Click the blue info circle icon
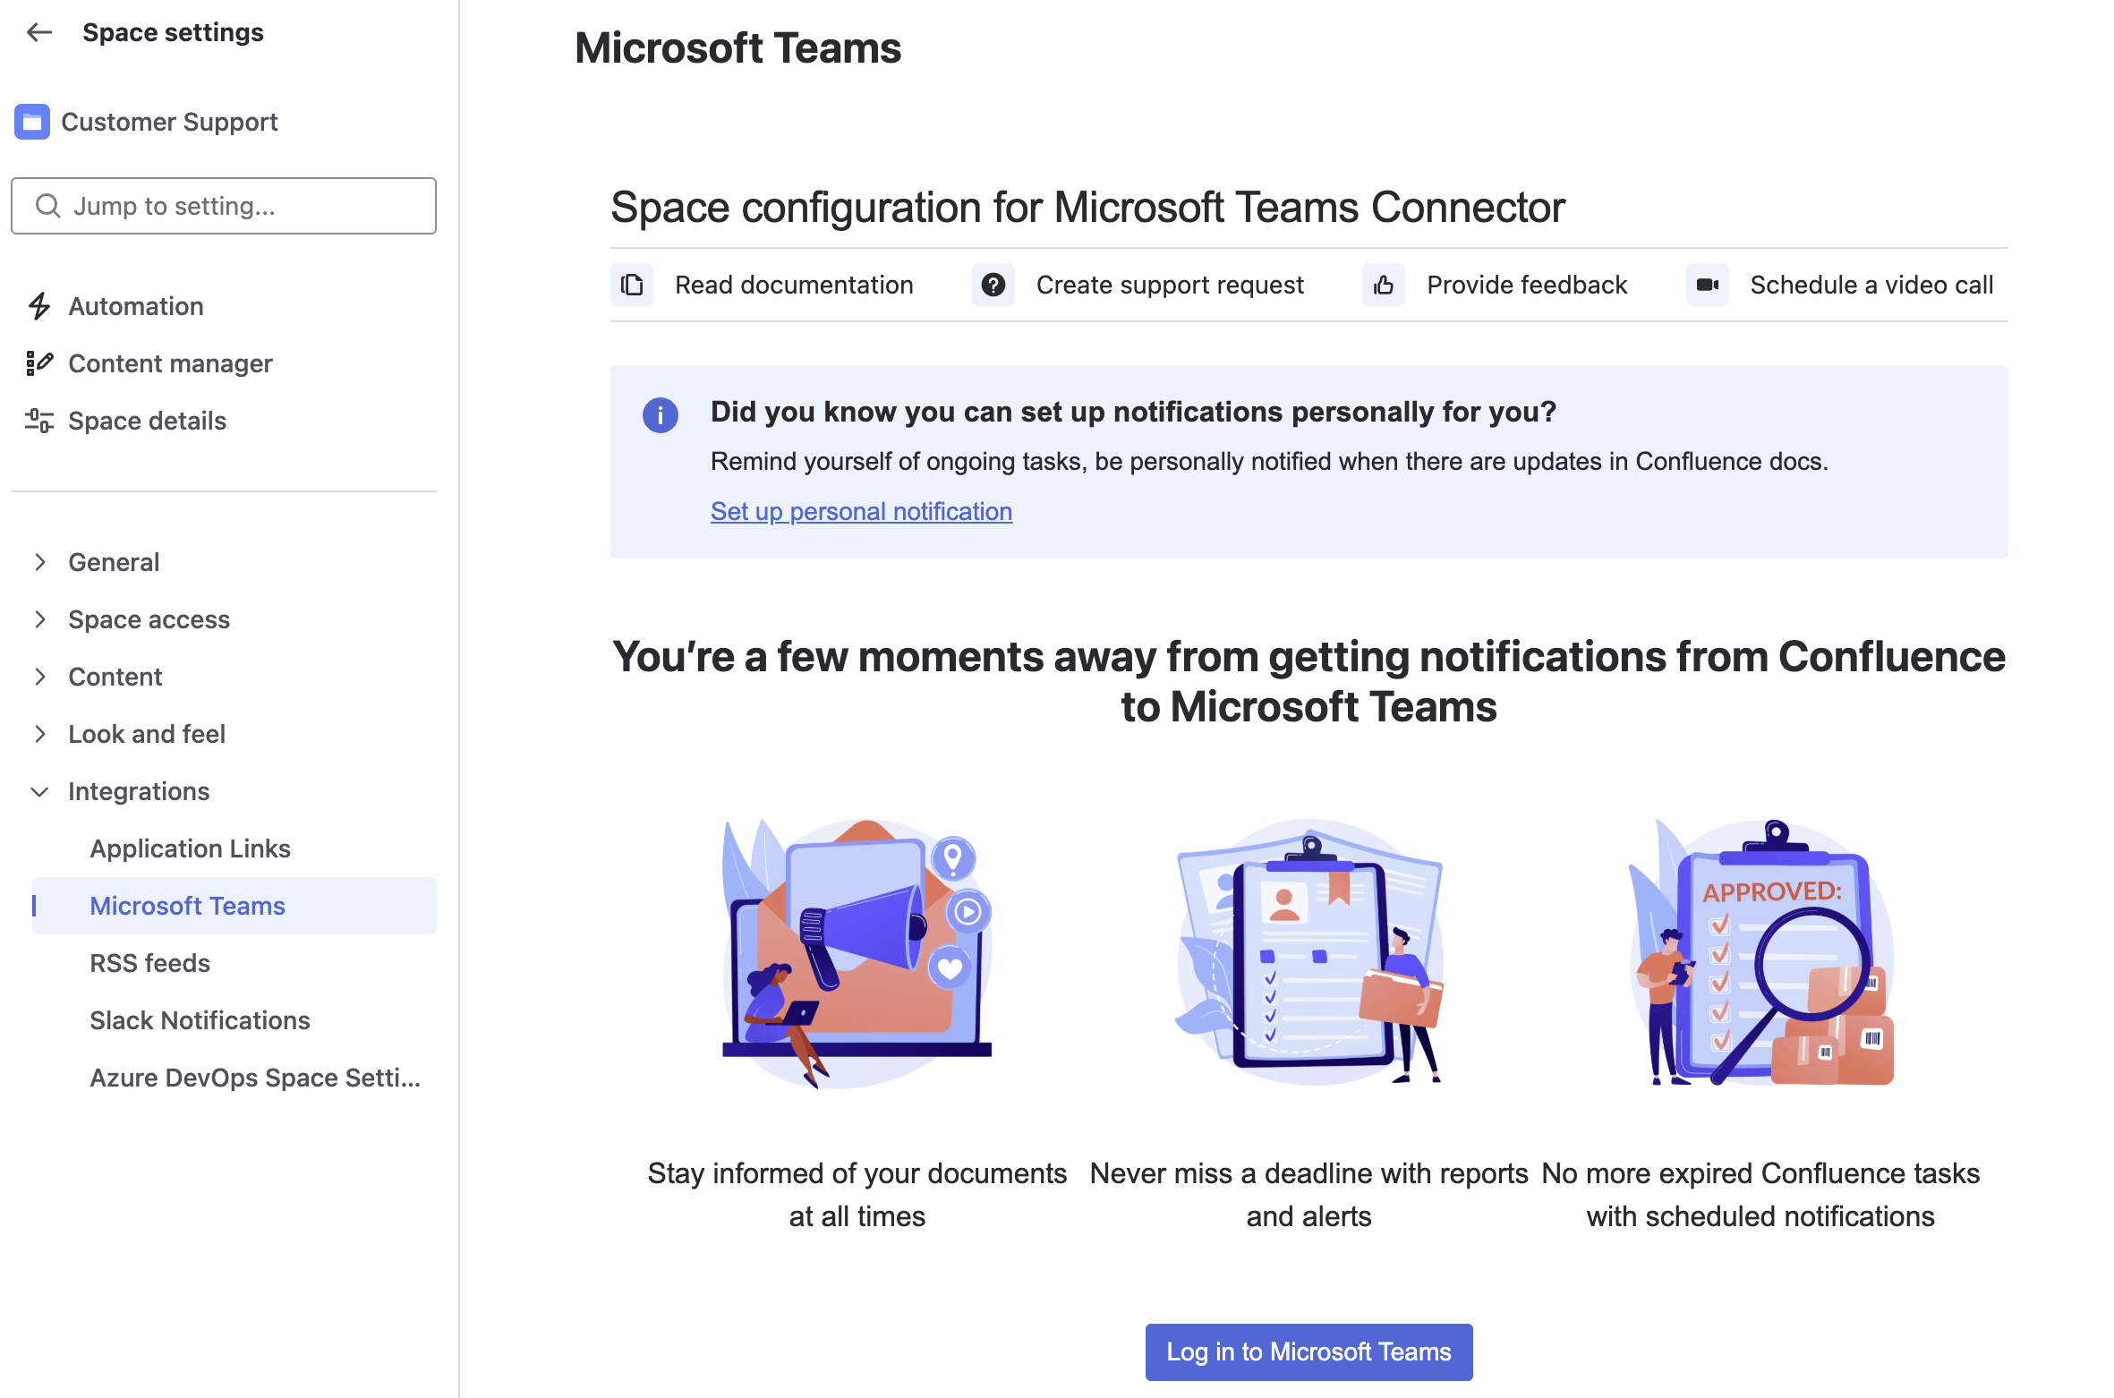Viewport: 2114px width, 1398px height. [661, 414]
